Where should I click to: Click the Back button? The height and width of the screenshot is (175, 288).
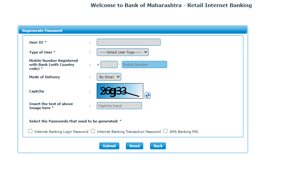click(158, 146)
